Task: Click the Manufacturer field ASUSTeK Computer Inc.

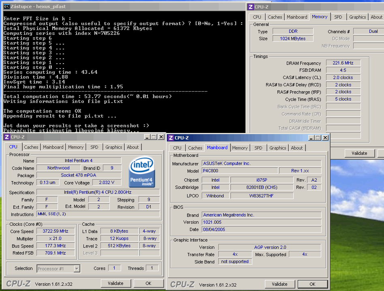Action: (x=261, y=163)
